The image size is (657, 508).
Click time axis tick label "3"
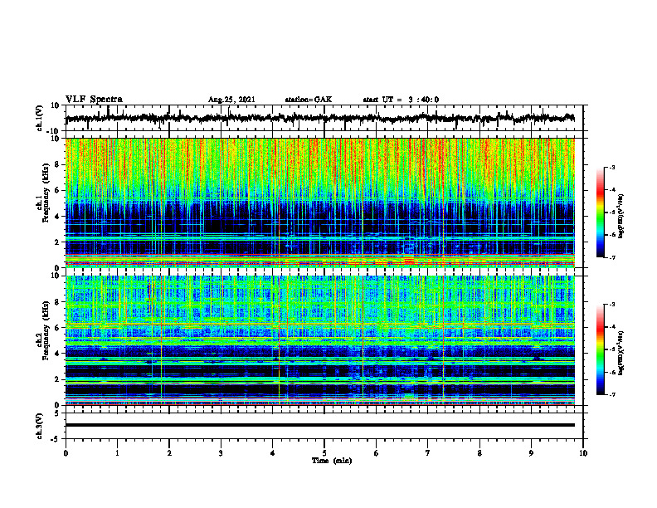pyautogui.click(x=221, y=453)
